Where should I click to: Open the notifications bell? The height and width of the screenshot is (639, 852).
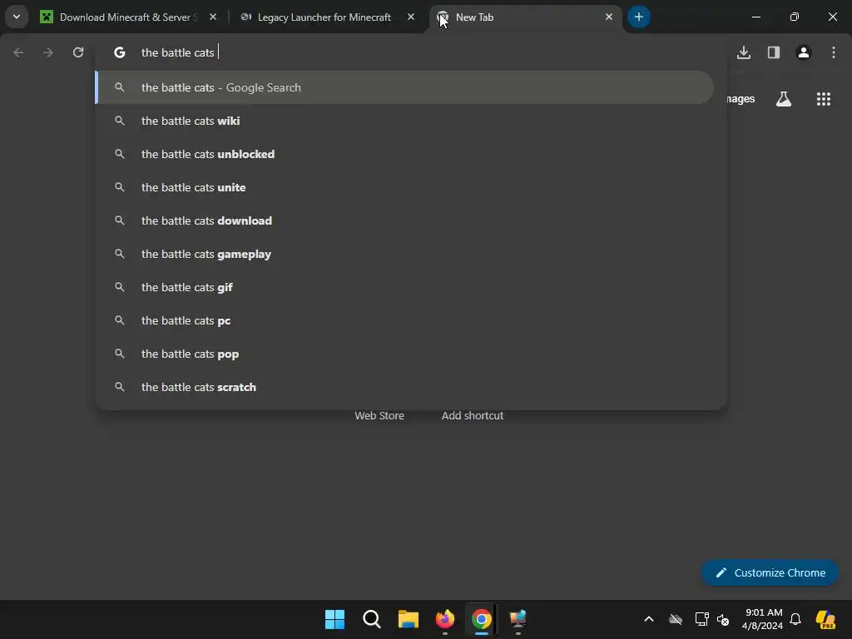(795, 619)
